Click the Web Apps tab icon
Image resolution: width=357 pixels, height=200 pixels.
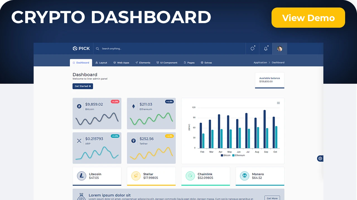click(115, 62)
